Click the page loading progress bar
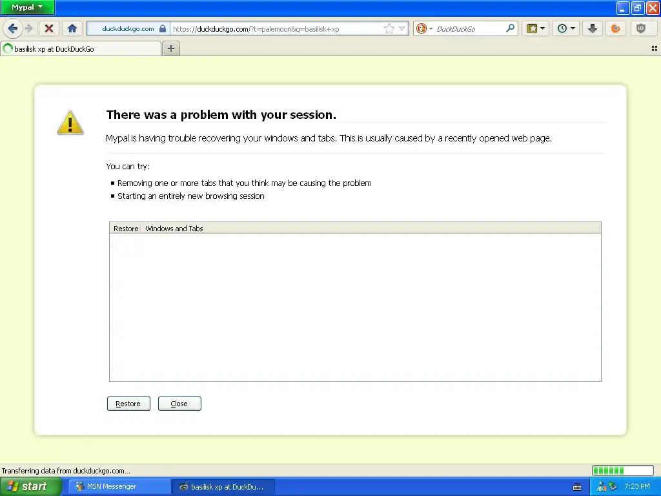Image resolution: width=661 pixels, height=496 pixels. 623,470
